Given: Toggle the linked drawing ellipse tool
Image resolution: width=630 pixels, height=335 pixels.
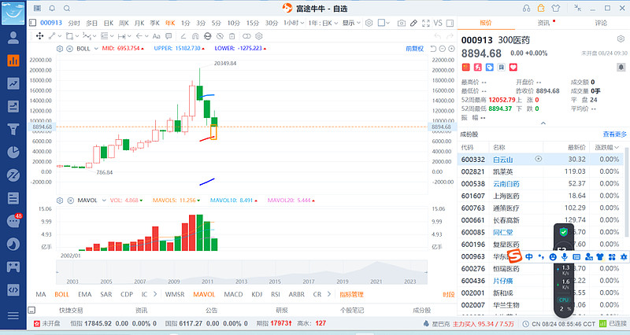Looking at the screenshot, I should (x=246, y=36).
